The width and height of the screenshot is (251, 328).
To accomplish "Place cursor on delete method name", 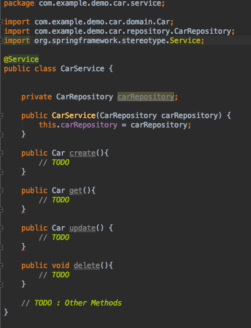I will pyautogui.click(x=87, y=266).
